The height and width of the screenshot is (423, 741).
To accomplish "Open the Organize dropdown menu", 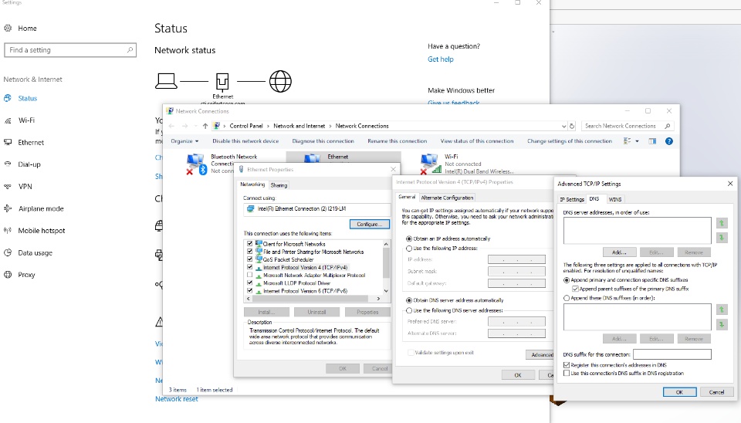I will tap(184, 140).
